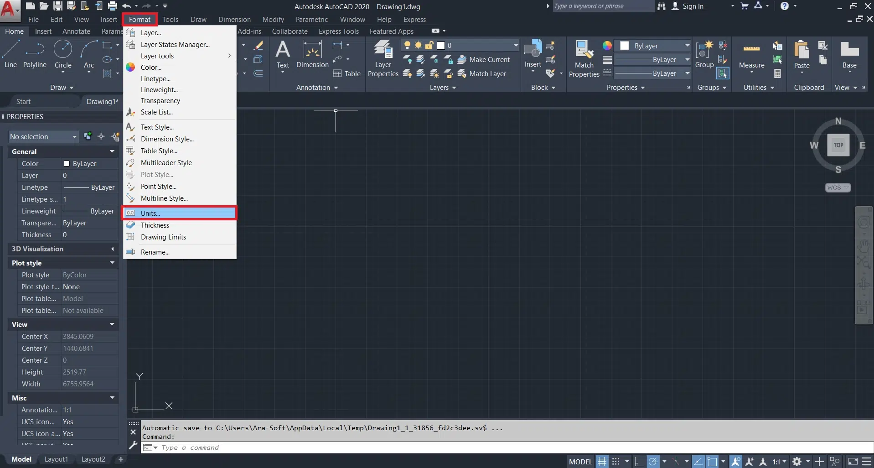Image resolution: width=874 pixels, height=468 pixels.
Task: Switch to the Layout1 tab
Action: tap(56, 459)
